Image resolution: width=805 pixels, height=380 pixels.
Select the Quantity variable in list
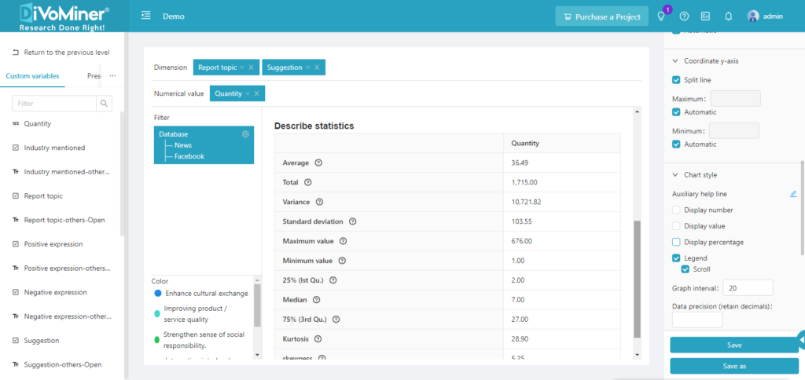(38, 123)
